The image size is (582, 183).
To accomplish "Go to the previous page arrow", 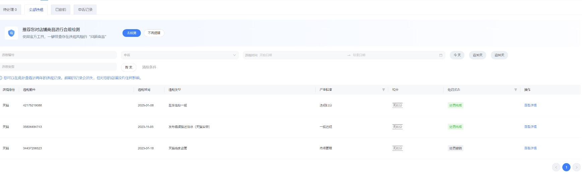I will pyautogui.click(x=556, y=167).
